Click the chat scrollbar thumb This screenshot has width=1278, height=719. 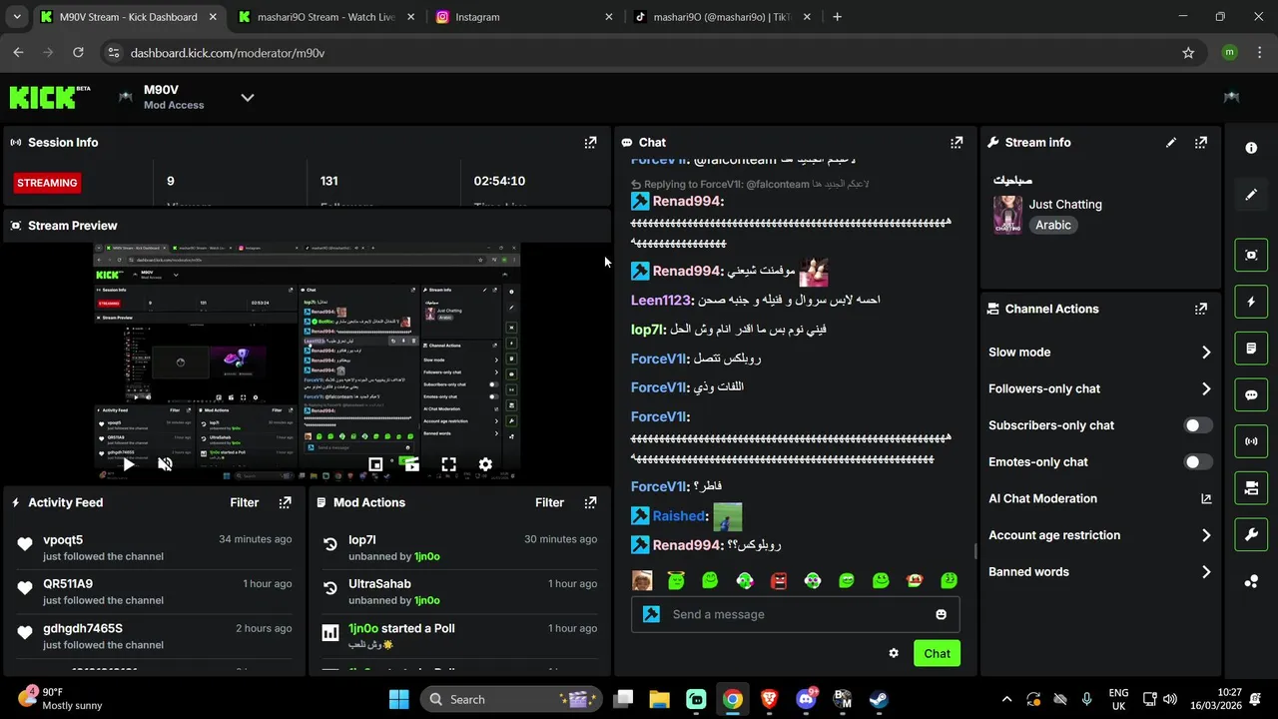click(x=975, y=551)
